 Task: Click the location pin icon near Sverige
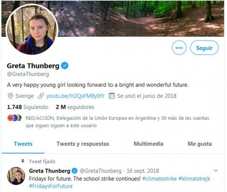[x=10, y=96]
